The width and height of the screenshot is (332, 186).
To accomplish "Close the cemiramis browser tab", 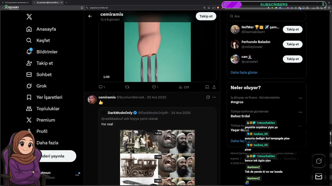I will click(61, 3).
